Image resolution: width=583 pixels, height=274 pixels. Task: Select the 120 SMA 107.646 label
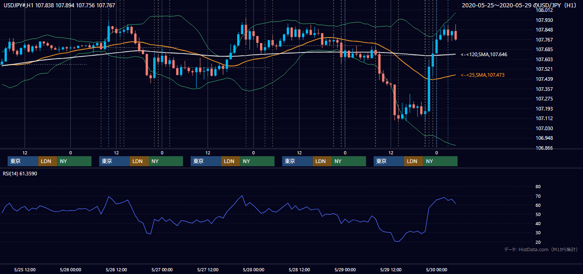coord(484,54)
